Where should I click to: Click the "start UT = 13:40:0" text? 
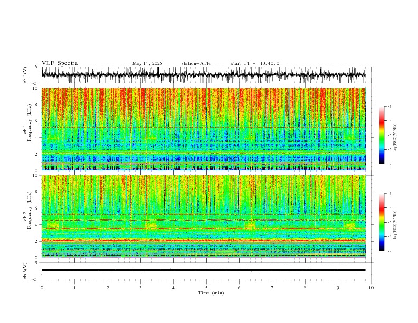click(x=255, y=63)
